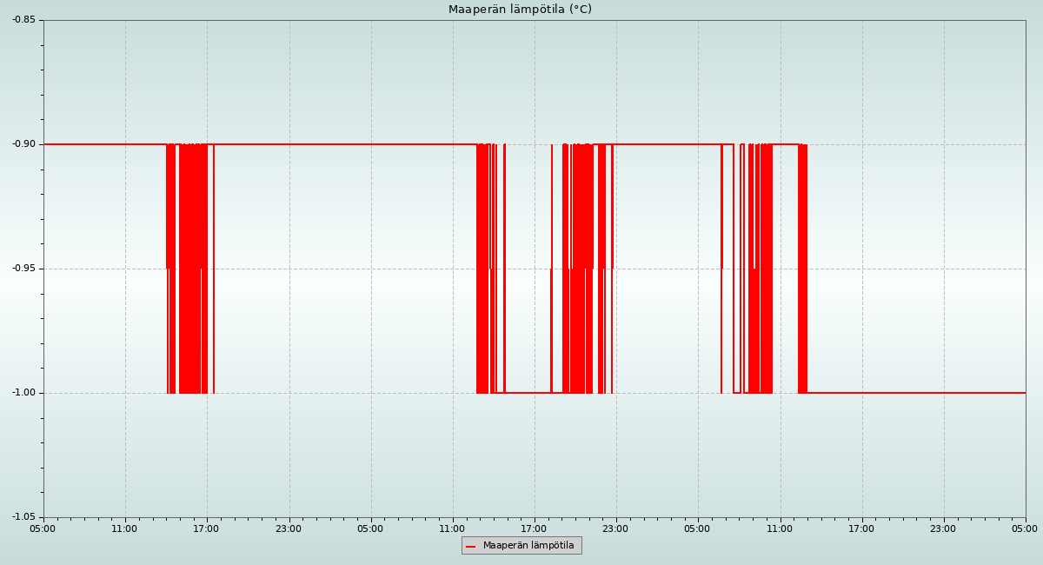Image resolution: width=1043 pixels, height=565 pixels.
Task: Click the flat red line at -1.00 near right end
Action: coord(956,393)
